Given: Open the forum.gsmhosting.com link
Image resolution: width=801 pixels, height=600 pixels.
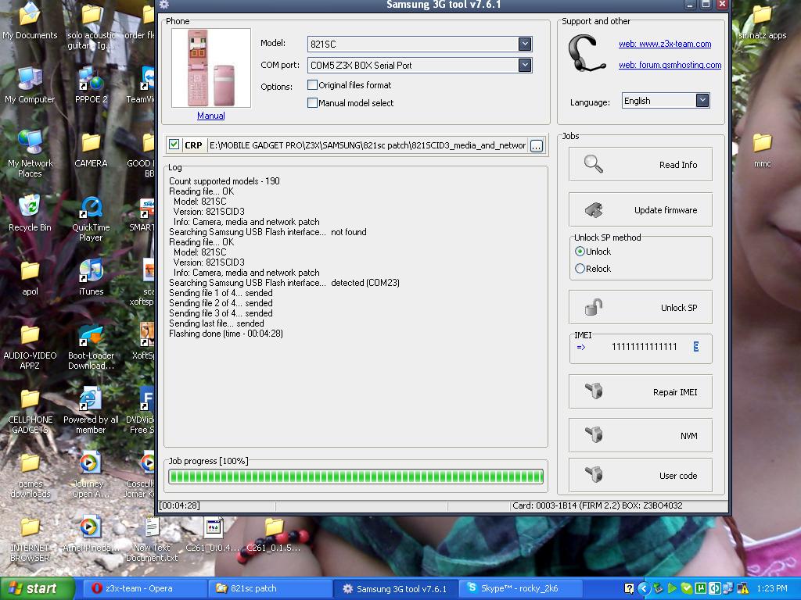Looking at the screenshot, I should (670, 65).
